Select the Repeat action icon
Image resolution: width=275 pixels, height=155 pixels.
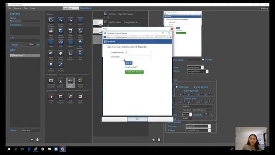[x=70, y=42]
